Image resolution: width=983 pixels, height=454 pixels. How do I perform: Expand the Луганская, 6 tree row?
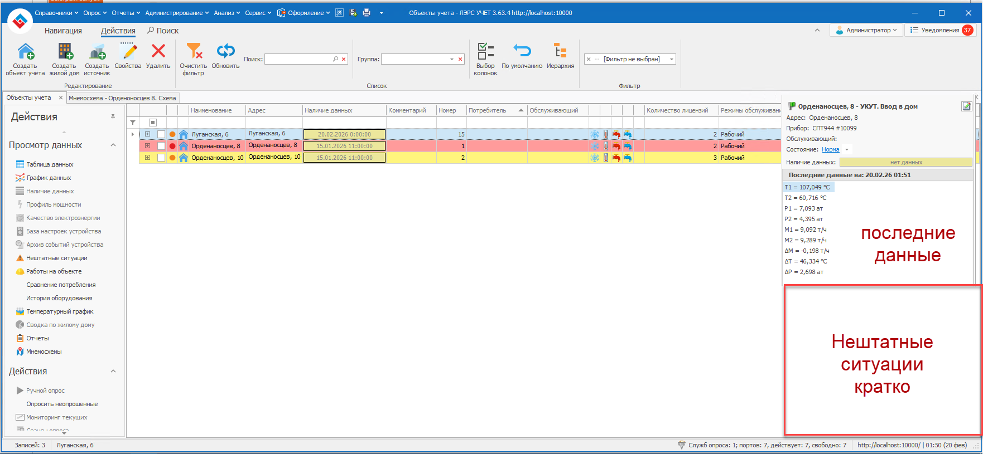pos(148,134)
